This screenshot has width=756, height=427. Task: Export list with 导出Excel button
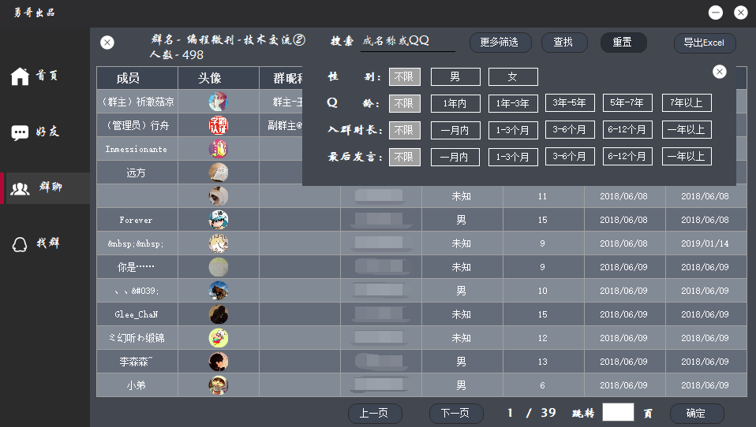[705, 43]
